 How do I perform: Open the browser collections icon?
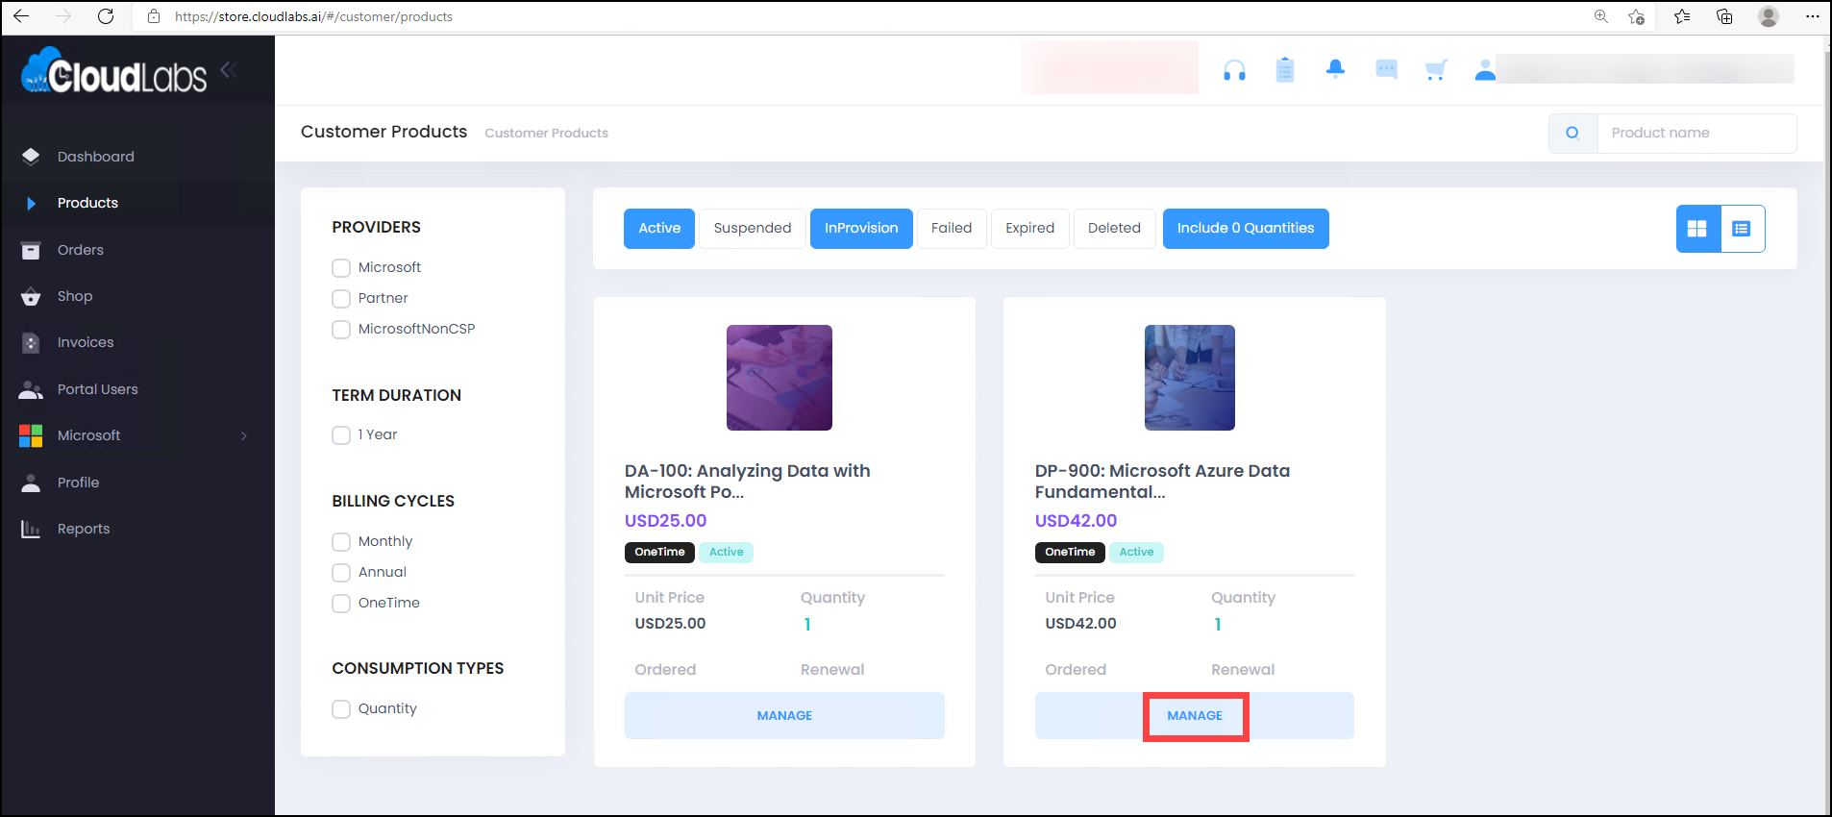[1724, 16]
